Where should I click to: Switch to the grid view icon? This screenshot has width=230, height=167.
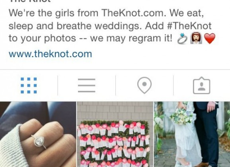29,85
